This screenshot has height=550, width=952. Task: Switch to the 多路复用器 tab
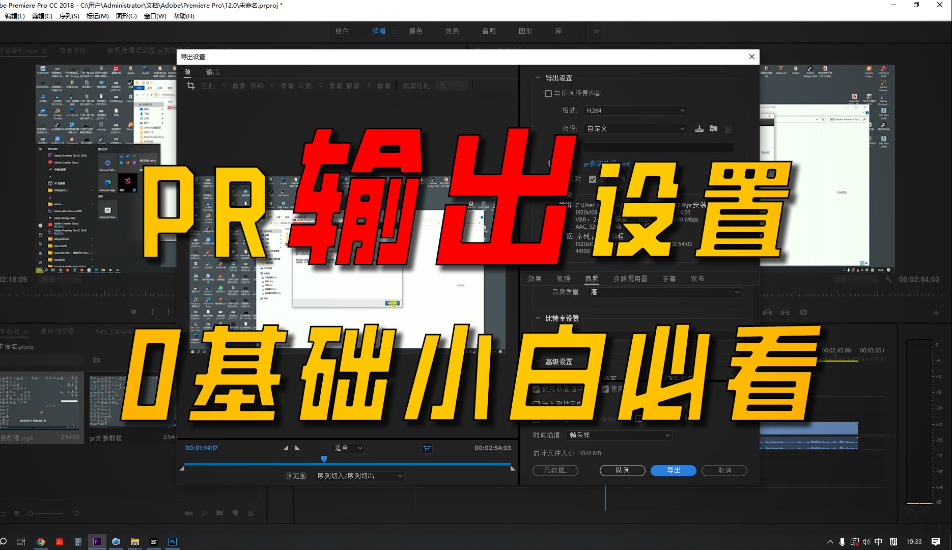point(630,279)
